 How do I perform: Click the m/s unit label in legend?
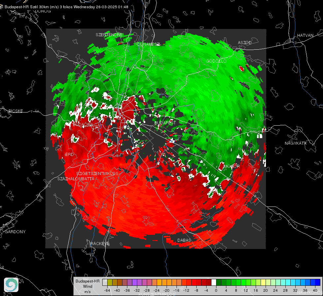[87, 291]
